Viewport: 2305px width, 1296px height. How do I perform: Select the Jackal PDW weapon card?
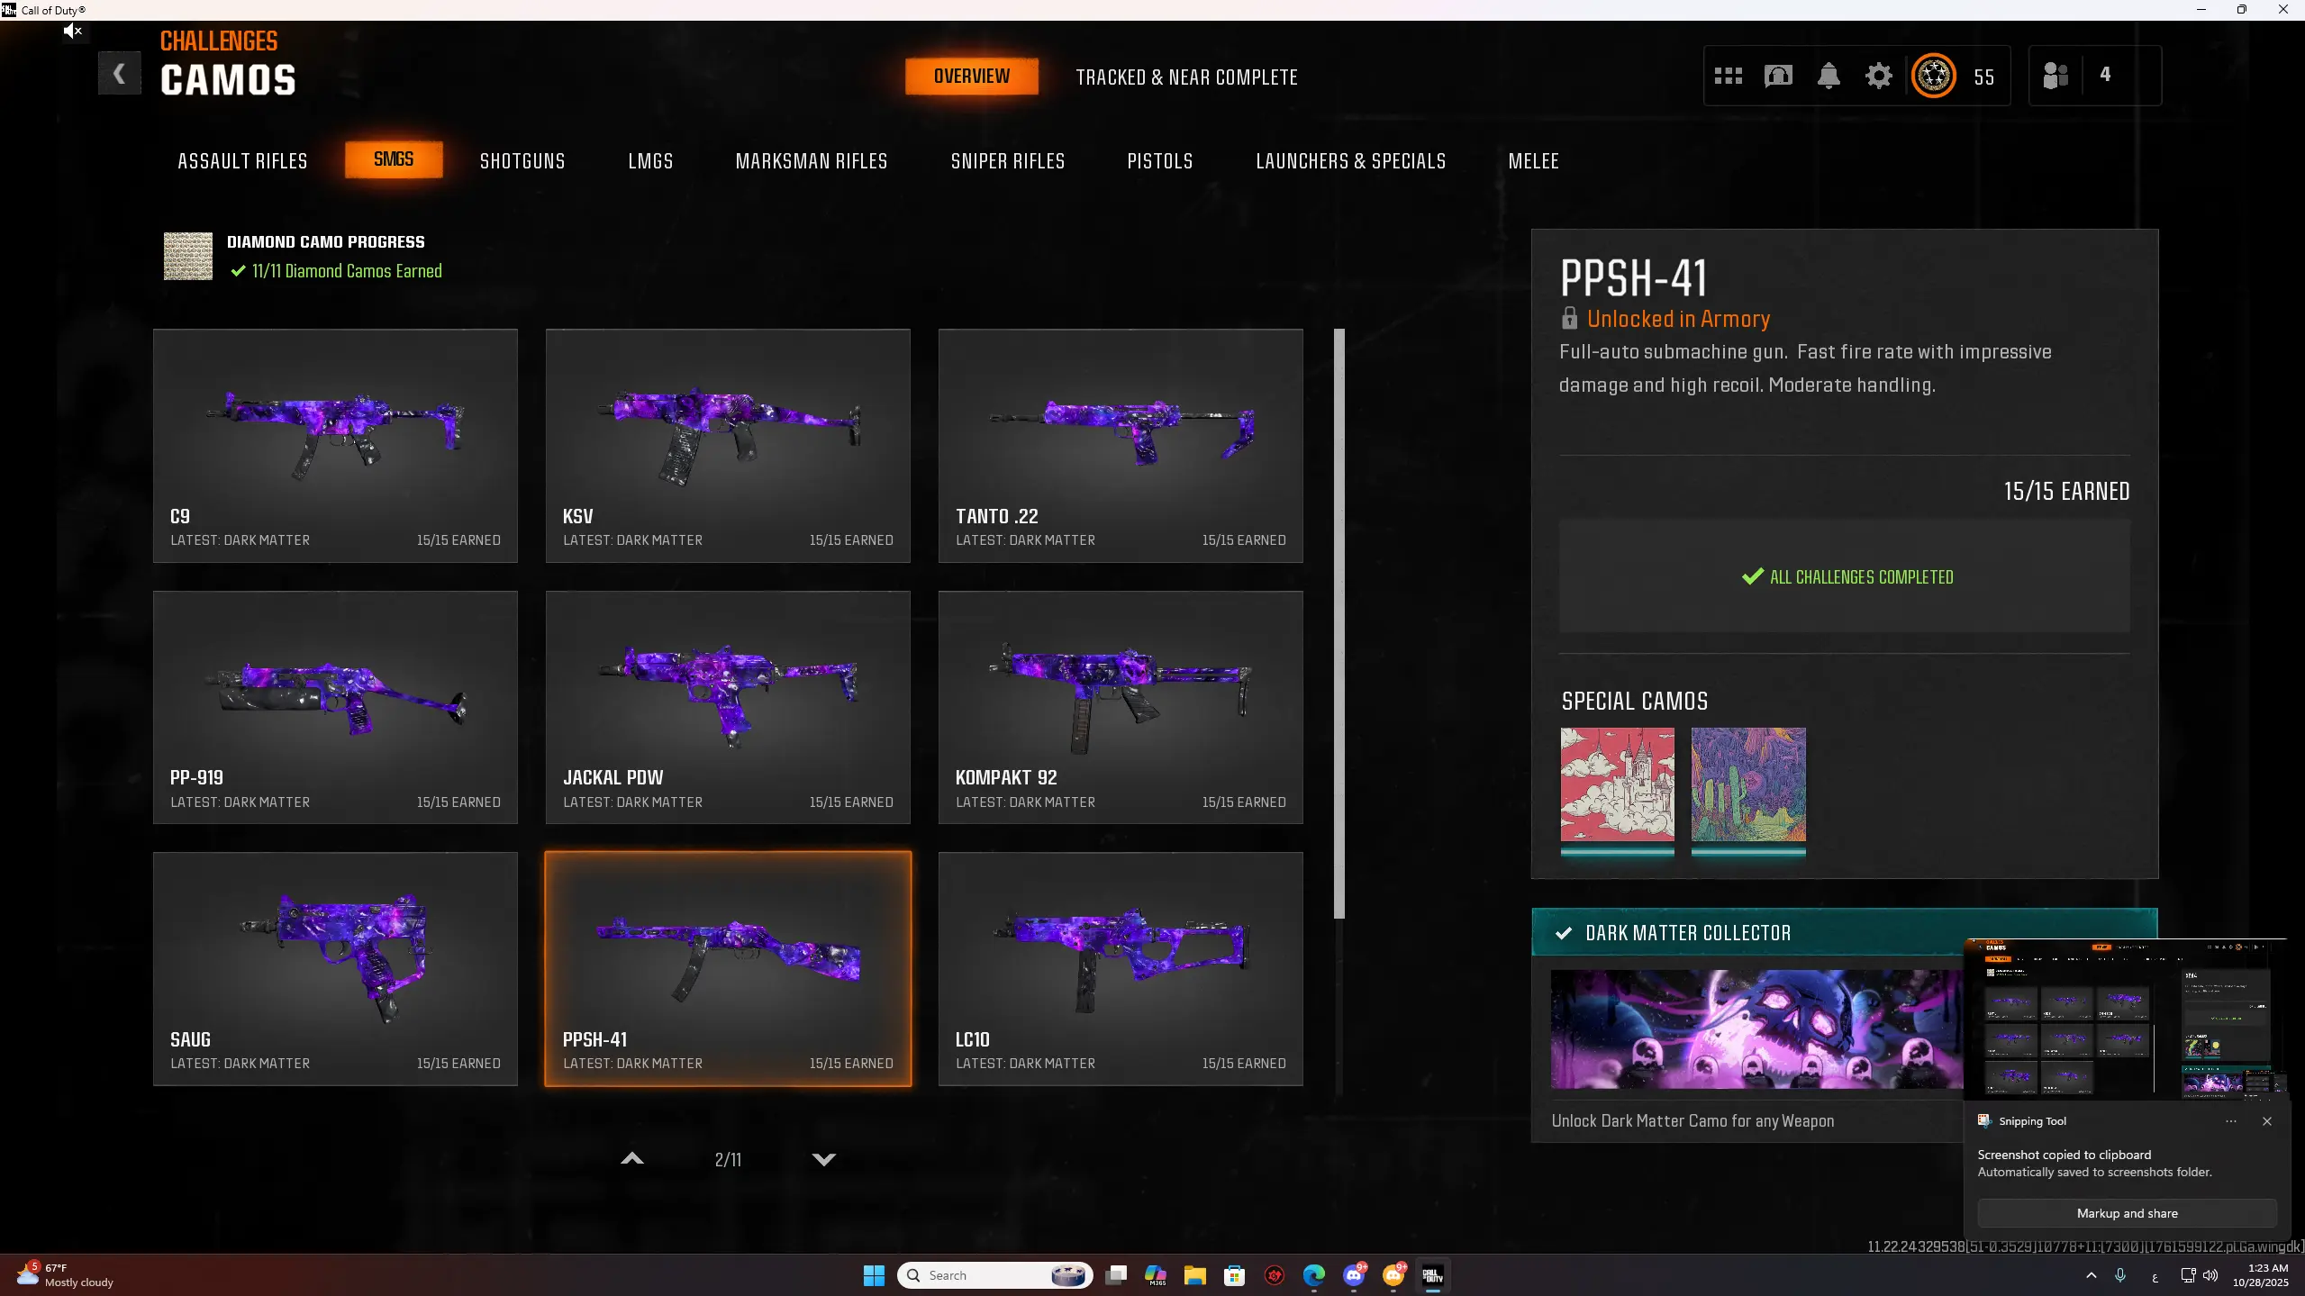727,707
